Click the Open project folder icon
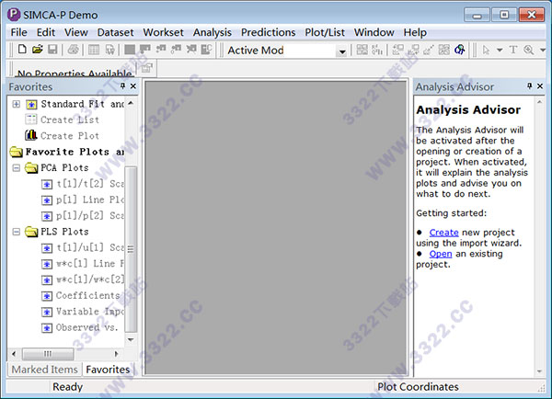 [38, 50]
